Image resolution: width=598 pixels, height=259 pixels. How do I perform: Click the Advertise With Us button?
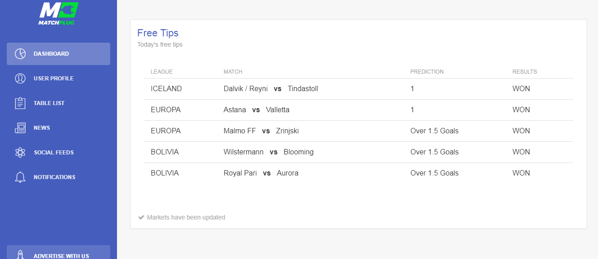pyautogui.click(x=58, y=252)
